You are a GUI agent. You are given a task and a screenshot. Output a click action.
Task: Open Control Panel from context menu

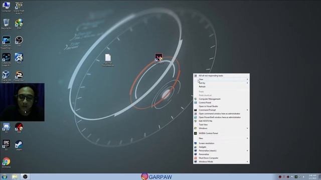point(221,102)
